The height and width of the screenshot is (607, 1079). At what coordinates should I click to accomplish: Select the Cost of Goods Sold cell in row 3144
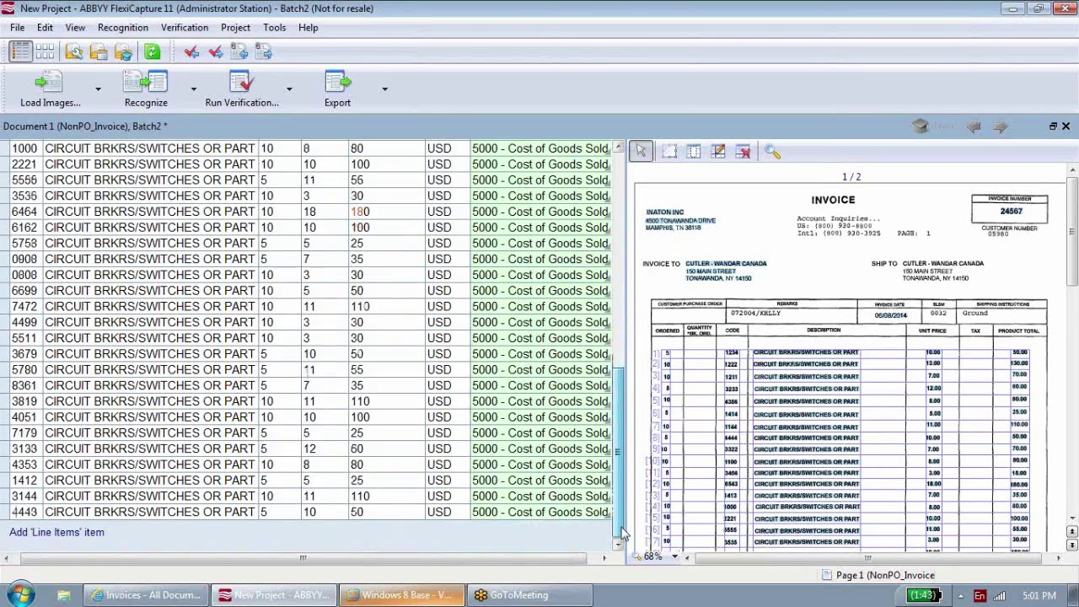pos(540,497)
